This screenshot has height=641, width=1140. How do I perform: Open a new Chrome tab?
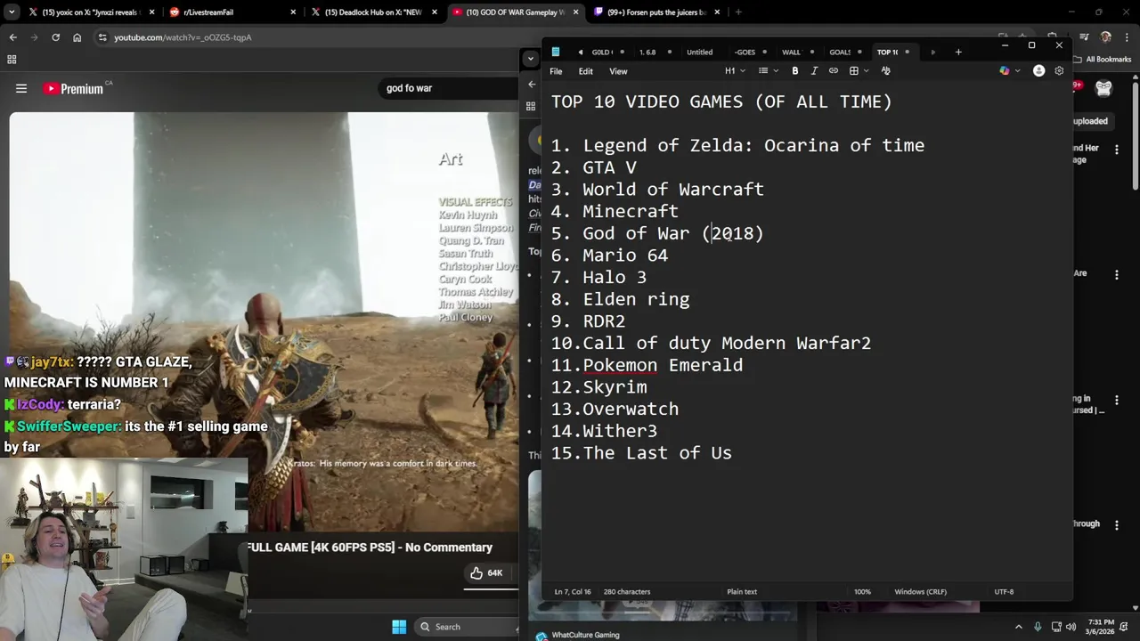pyautogui.click(x=738, y=12)
